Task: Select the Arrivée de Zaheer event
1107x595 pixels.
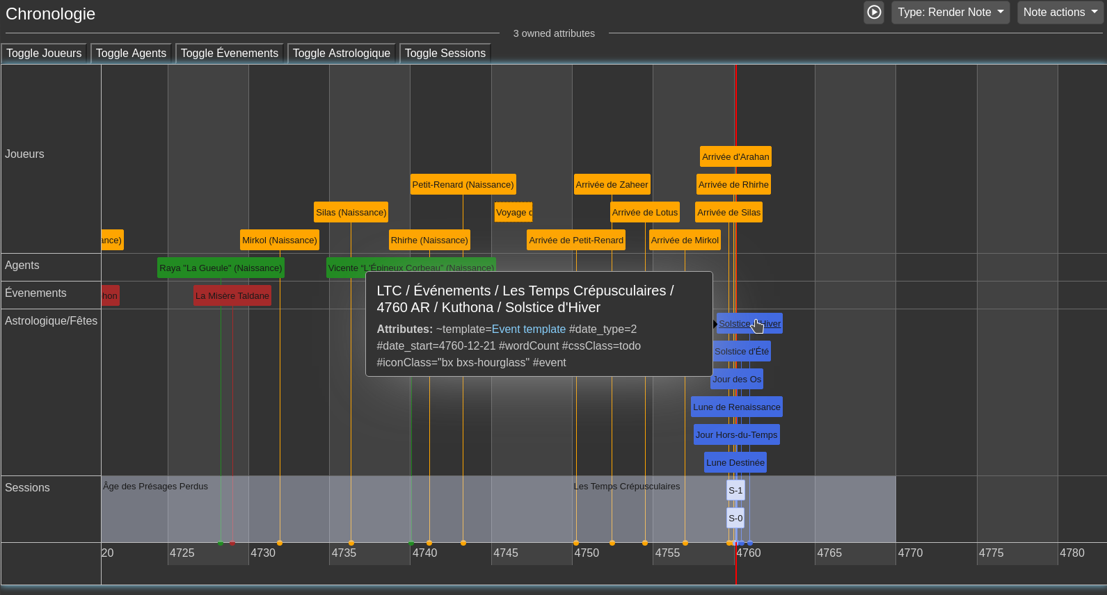Action: (612, 185)
